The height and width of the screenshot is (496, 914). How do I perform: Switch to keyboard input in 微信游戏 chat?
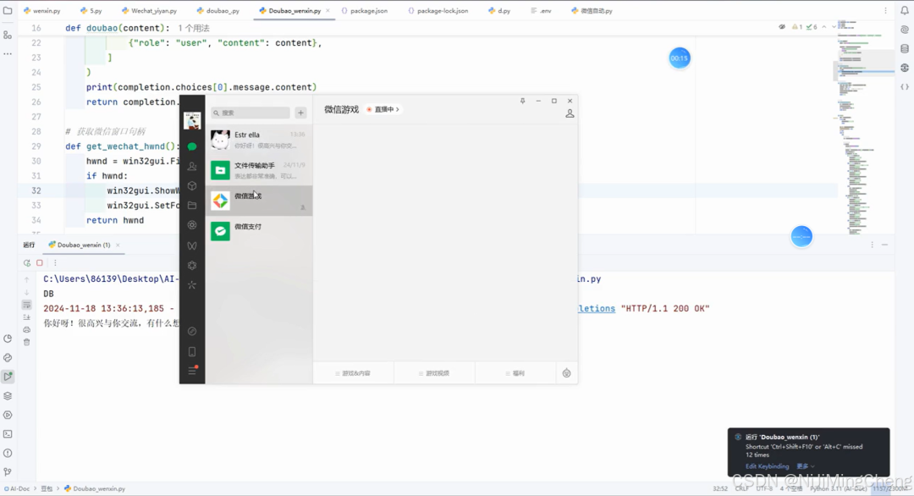coord(566,373)
